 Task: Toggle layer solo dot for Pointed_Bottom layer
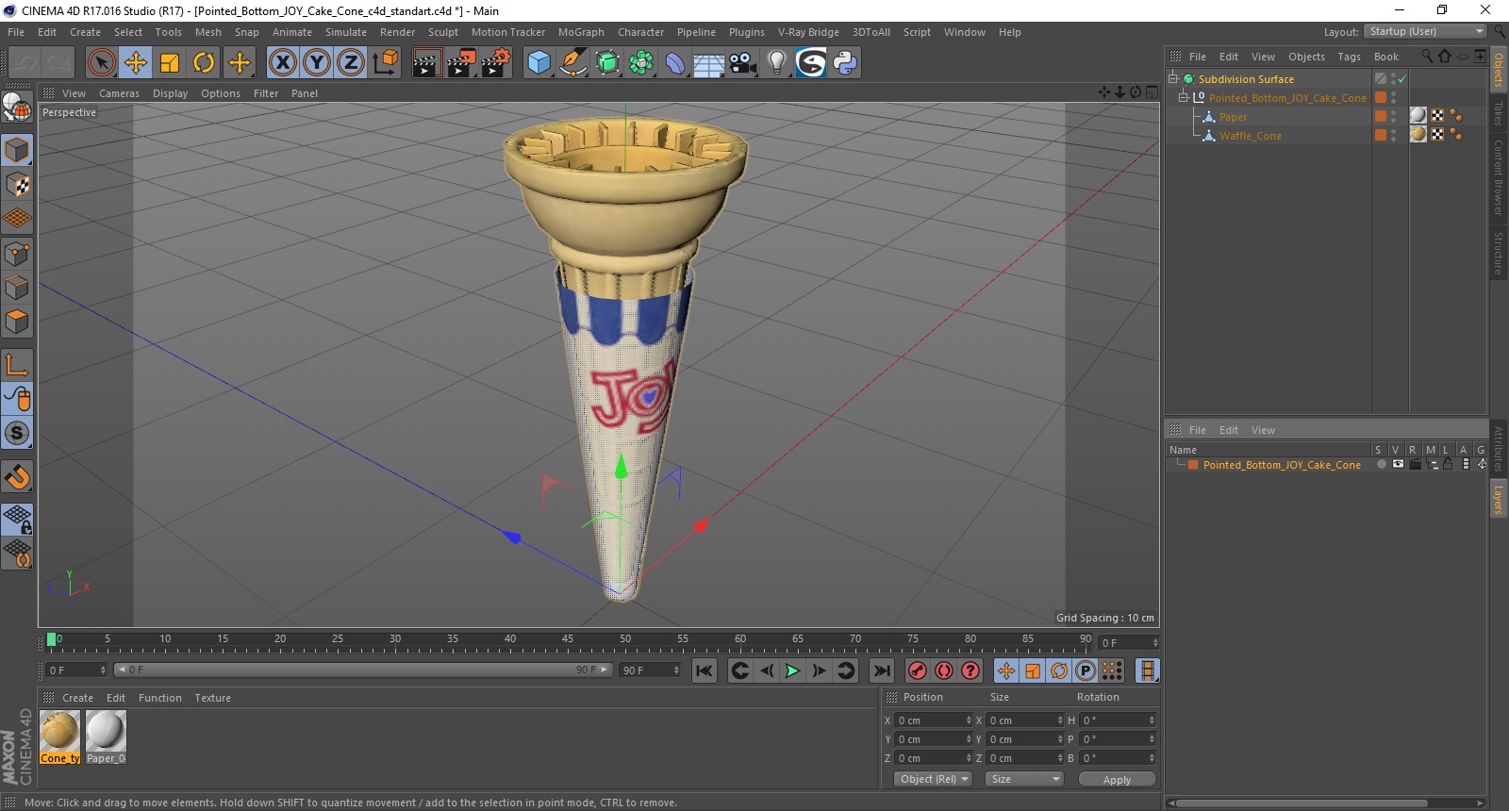point(1381,465)
